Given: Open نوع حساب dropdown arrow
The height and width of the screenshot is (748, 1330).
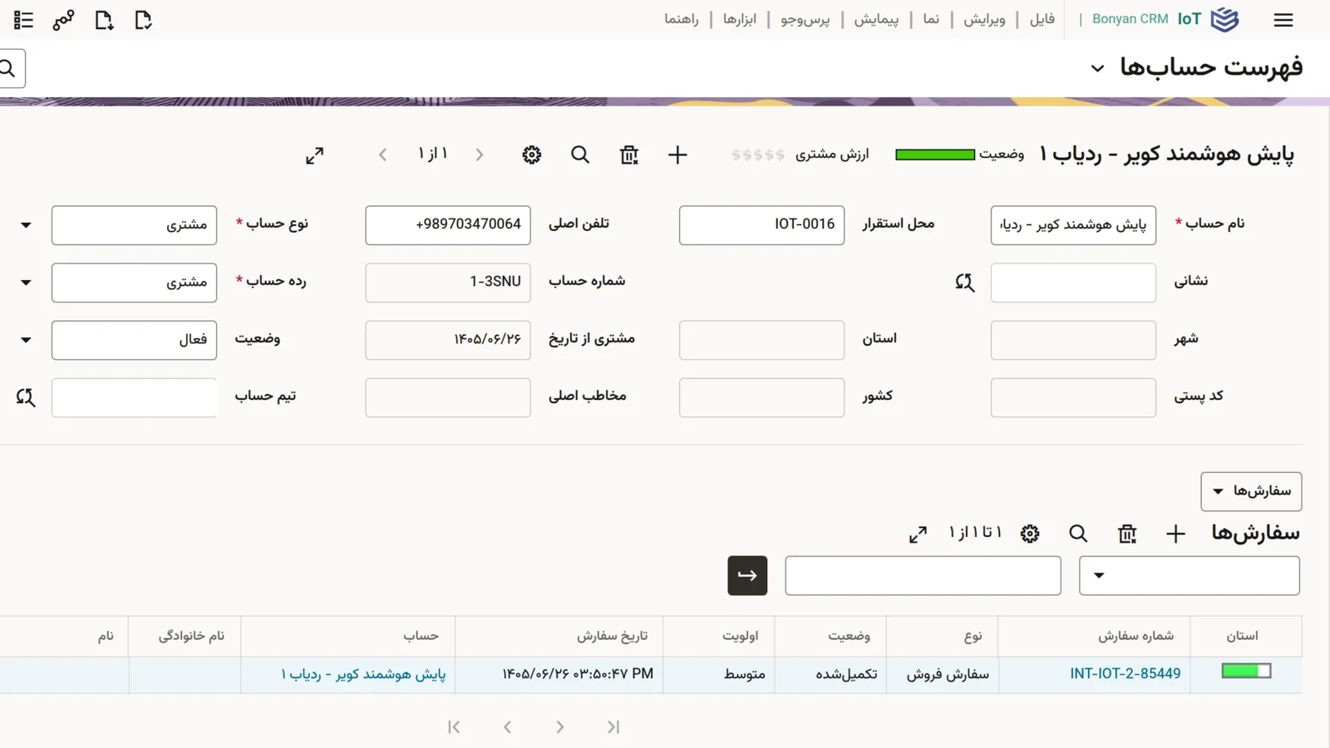Looking at the screenshot, I should (26, 225).
